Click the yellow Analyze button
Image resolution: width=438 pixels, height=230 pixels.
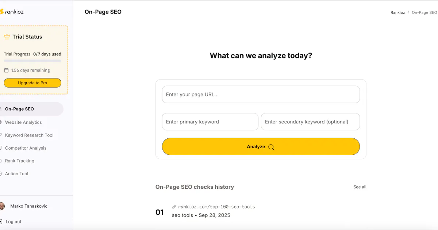click(261, 146)
